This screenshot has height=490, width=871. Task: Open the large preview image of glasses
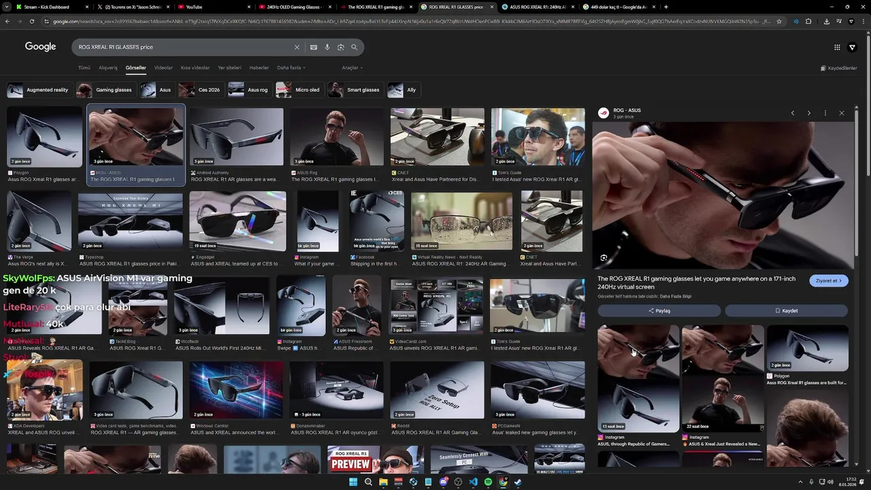[723, 195]
